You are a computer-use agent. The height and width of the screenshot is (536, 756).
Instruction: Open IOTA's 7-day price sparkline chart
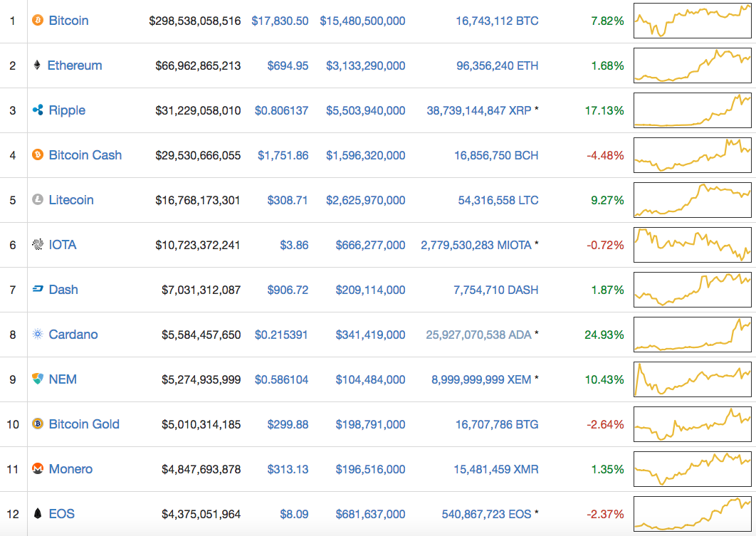click(x=692, y=244)
